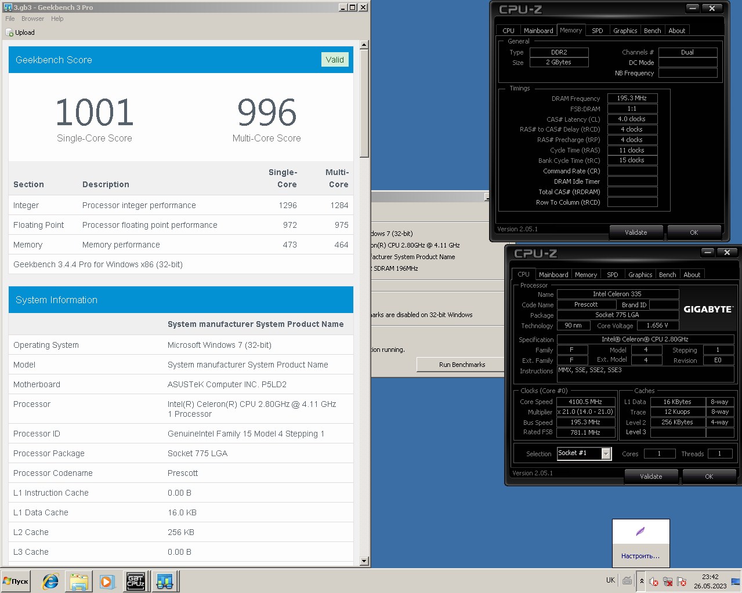742x593 pixels.
Task: Open the Action Center flag icon
Action: [x=682, y=581]
